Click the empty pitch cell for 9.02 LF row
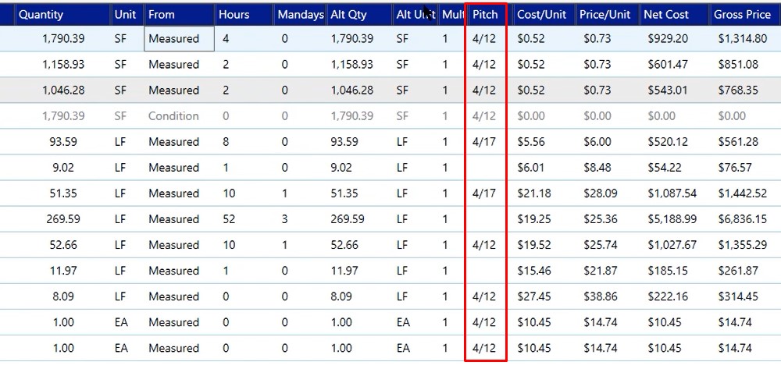Screen dimensions: 781x376 [486, 168]
